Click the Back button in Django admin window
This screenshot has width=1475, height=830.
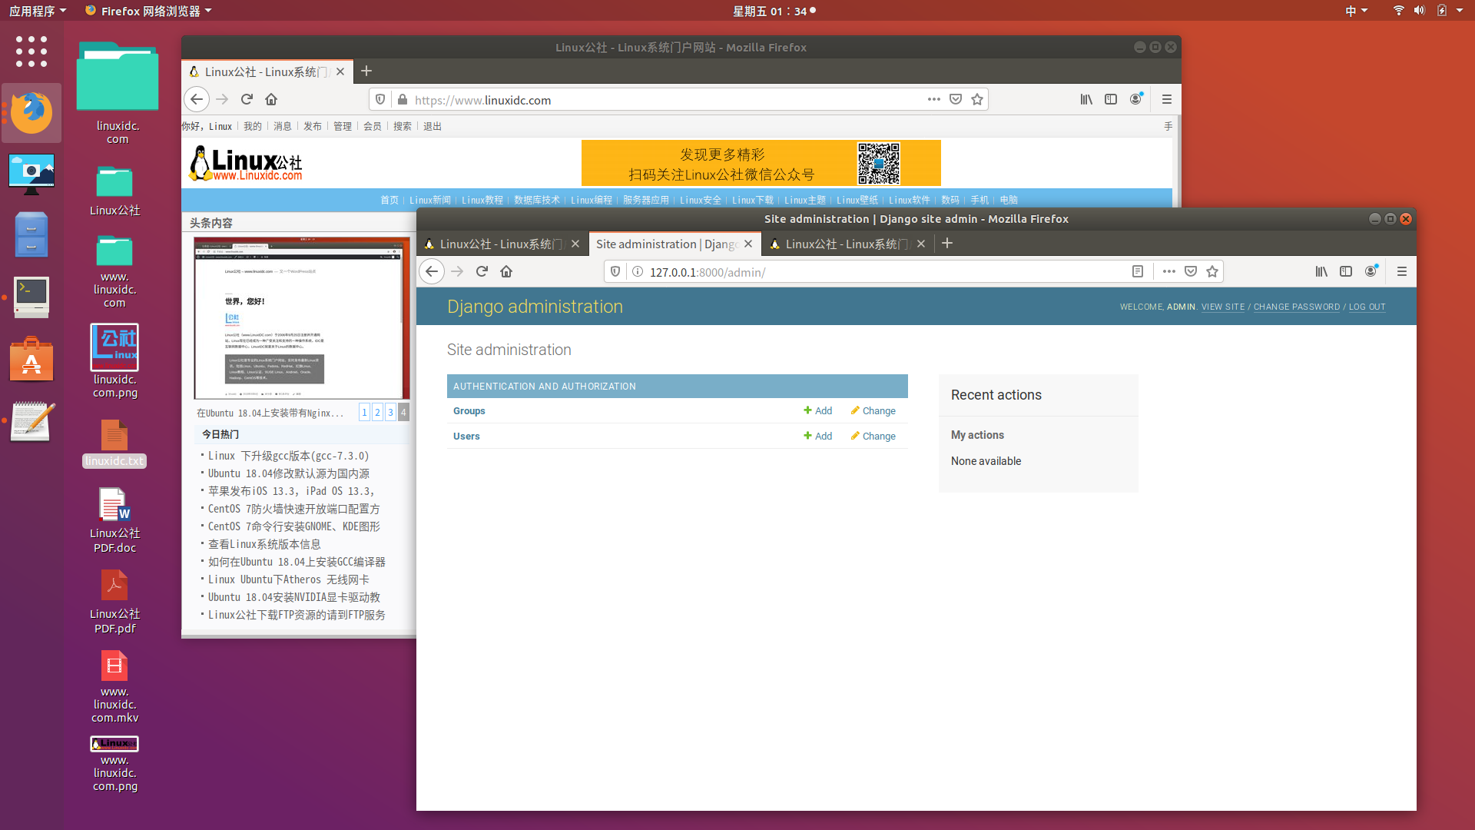(432, 271)
